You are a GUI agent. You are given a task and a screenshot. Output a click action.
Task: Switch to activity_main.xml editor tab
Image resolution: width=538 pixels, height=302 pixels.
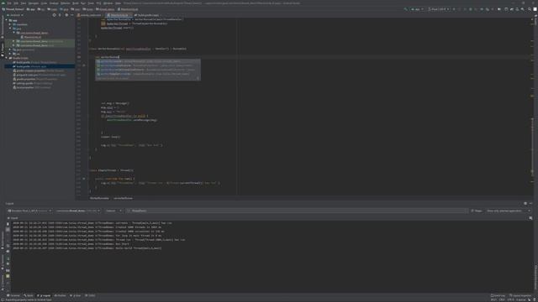click(90, 15)
